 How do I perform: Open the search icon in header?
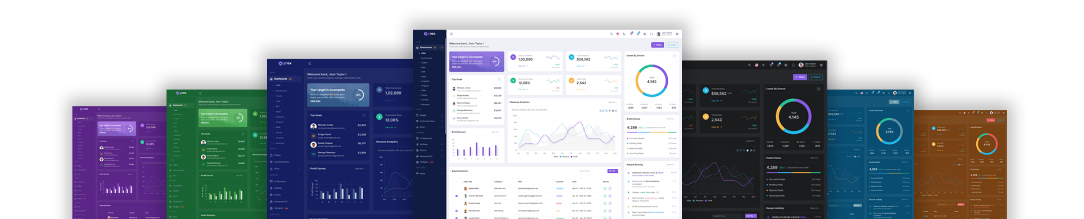pos(611,34)
